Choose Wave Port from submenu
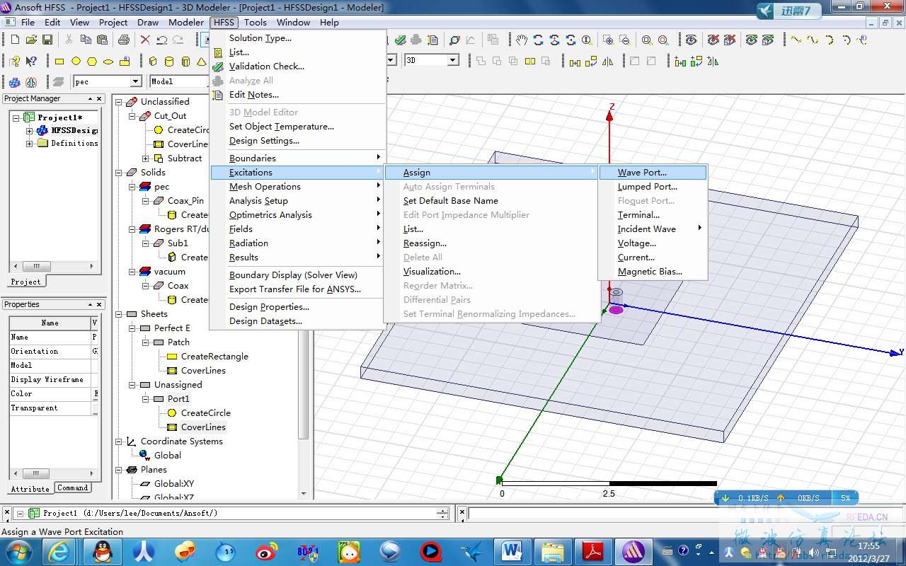Image resolution: width=906 pixels, height=566 pixels. click(653, 173)
